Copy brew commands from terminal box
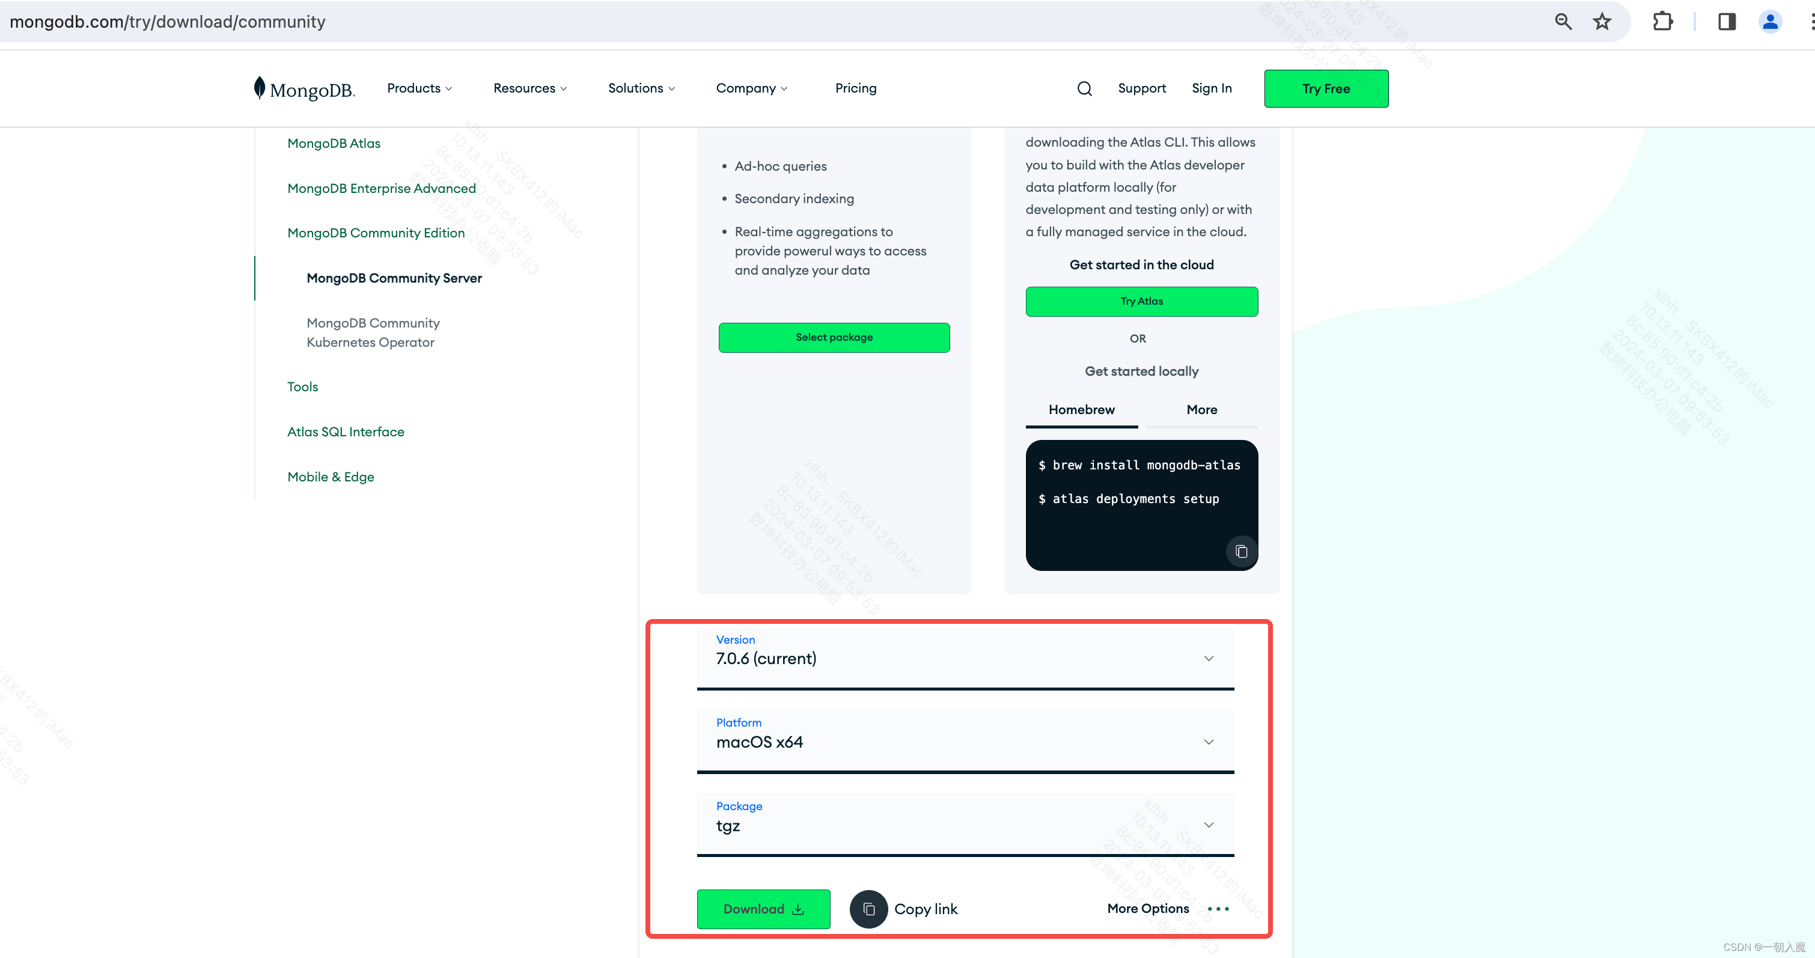The height and width of the screenshot is (958, 1815). (x=1241, y=552)
